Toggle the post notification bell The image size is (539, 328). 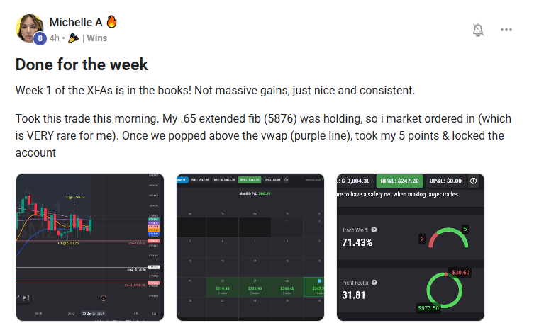coord(478,30)
